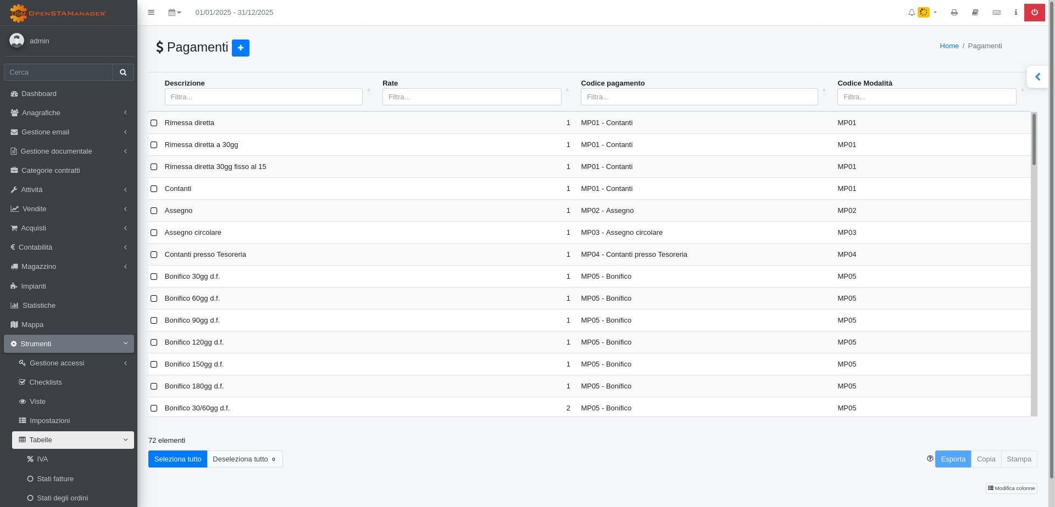Open the Dashboard menu item

pos(39,94)
